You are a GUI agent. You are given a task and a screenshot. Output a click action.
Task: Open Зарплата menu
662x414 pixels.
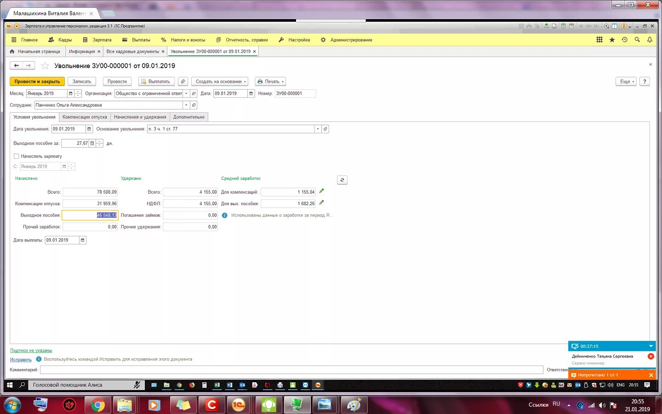97,40
